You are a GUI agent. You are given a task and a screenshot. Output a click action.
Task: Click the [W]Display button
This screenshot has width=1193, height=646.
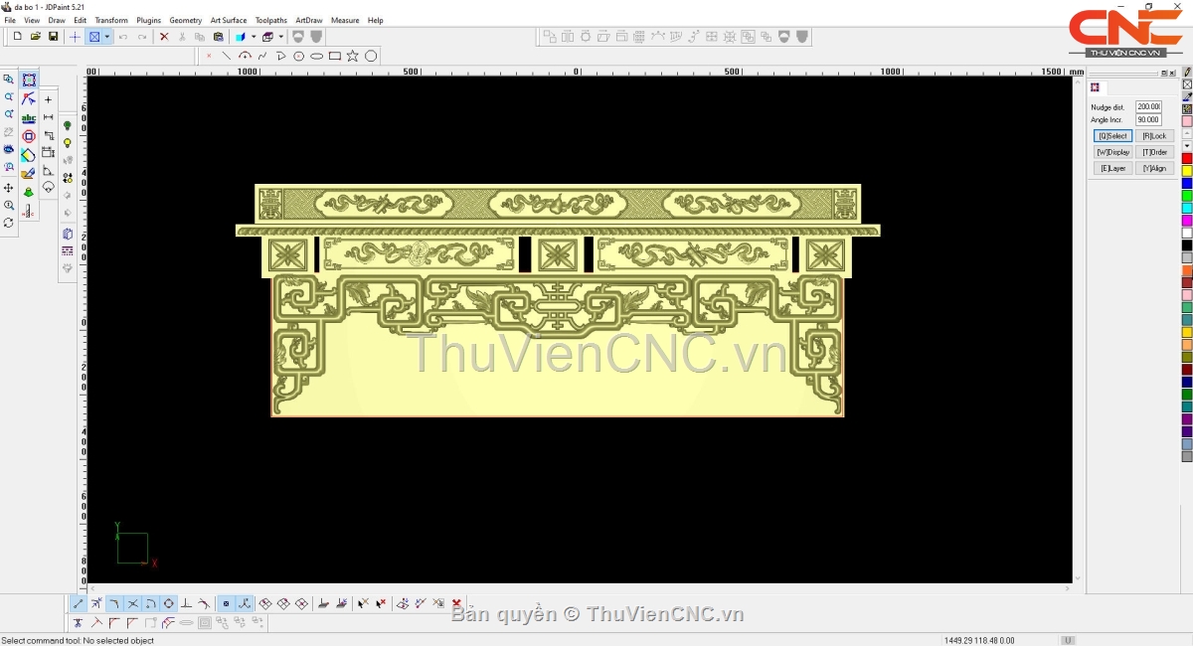pyautogui.click(x=1113, y=152)
